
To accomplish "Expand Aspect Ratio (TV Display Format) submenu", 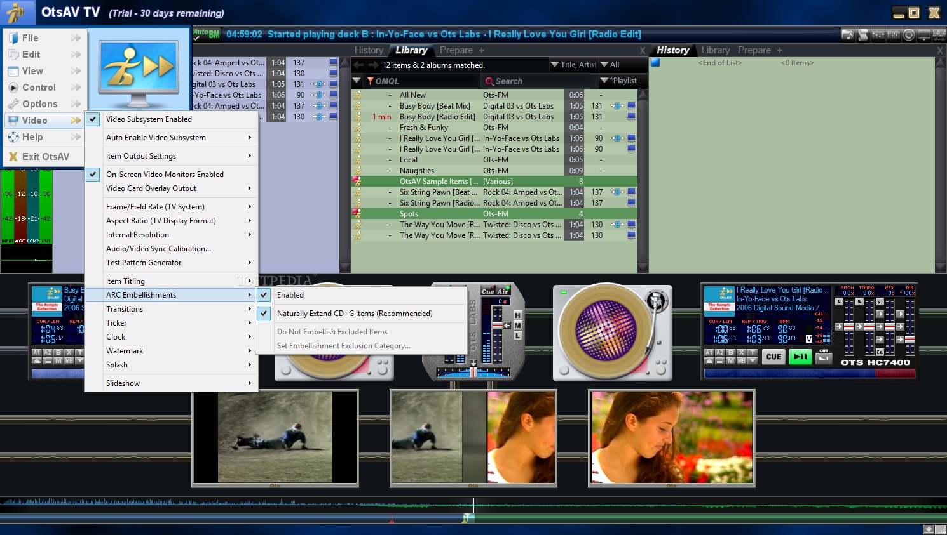I will pyautogui.click(x=172, y=221).
